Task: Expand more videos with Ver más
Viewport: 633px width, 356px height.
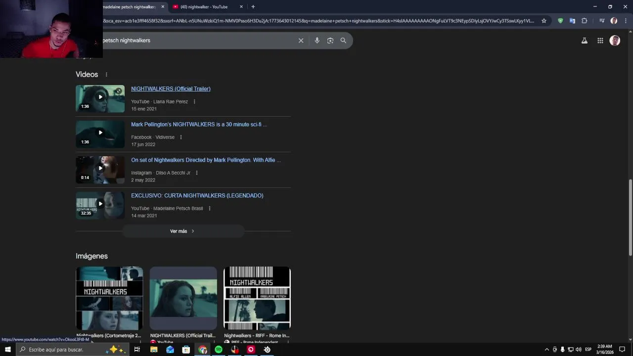Action: tap(183, 231)
